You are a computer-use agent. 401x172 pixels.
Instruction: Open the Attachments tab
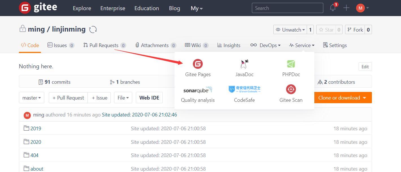(x=156, y=45)
